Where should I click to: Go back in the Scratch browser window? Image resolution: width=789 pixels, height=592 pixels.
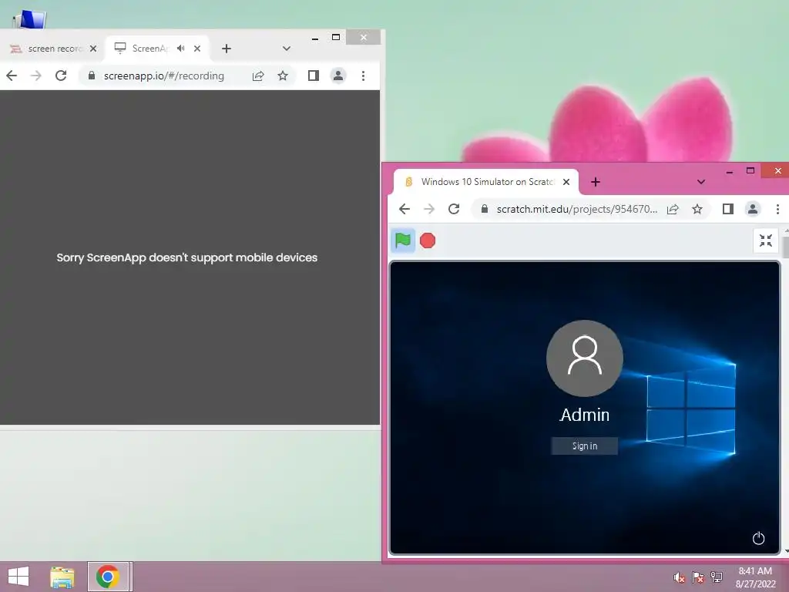pyautogui.click(x=404, y=209)
